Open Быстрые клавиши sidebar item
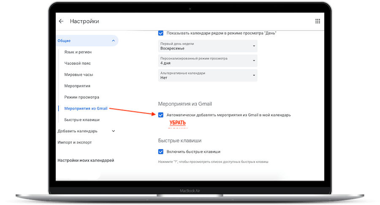Screen dimensions: 380x205 pos(82,120)
